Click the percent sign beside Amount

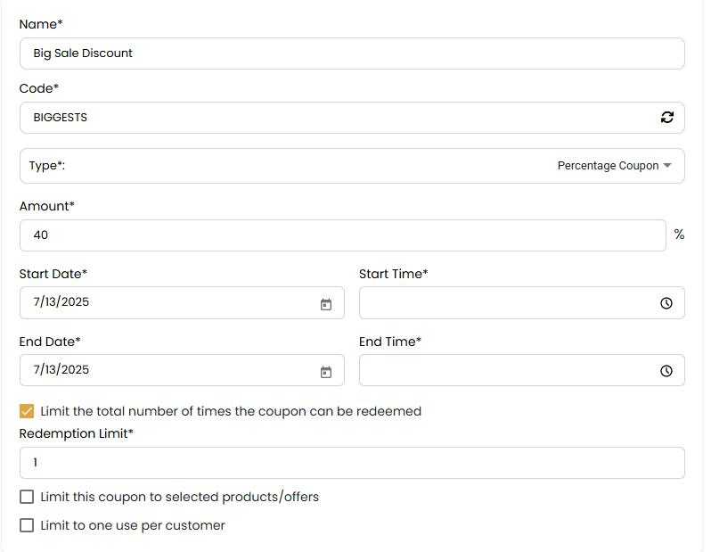pos(679,235)
